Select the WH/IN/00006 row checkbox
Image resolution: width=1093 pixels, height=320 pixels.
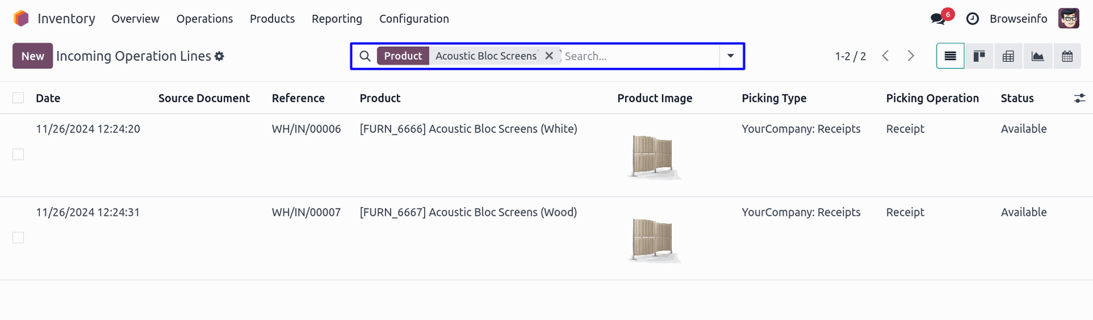(x=18, y=155)
